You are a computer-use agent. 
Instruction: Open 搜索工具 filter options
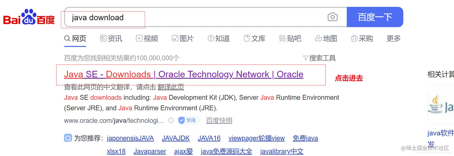pyautogui.click(x=319, y=58)
